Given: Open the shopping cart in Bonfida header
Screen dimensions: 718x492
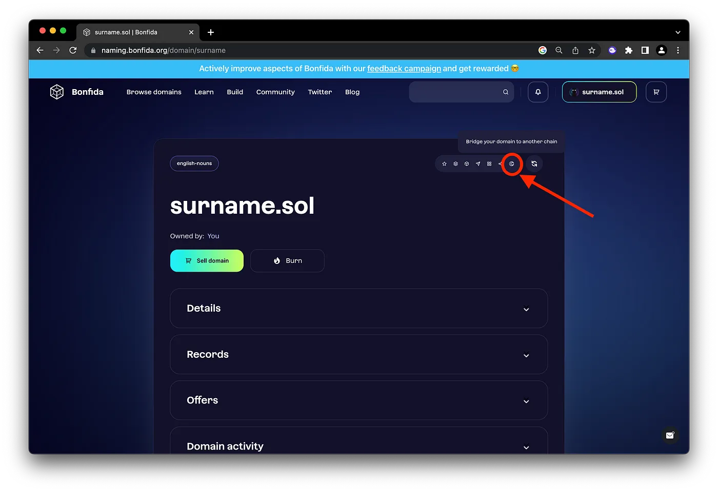Looking at the screenshot, I should (656, 92).
